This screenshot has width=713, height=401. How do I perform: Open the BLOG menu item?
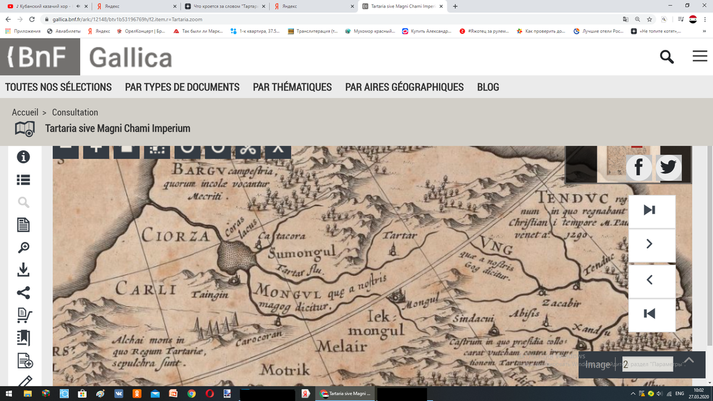pyautogui.click(x=488, y=87)
